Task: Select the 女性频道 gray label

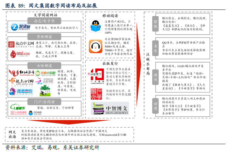Action: pyautogui.click(x=44, y=66)
